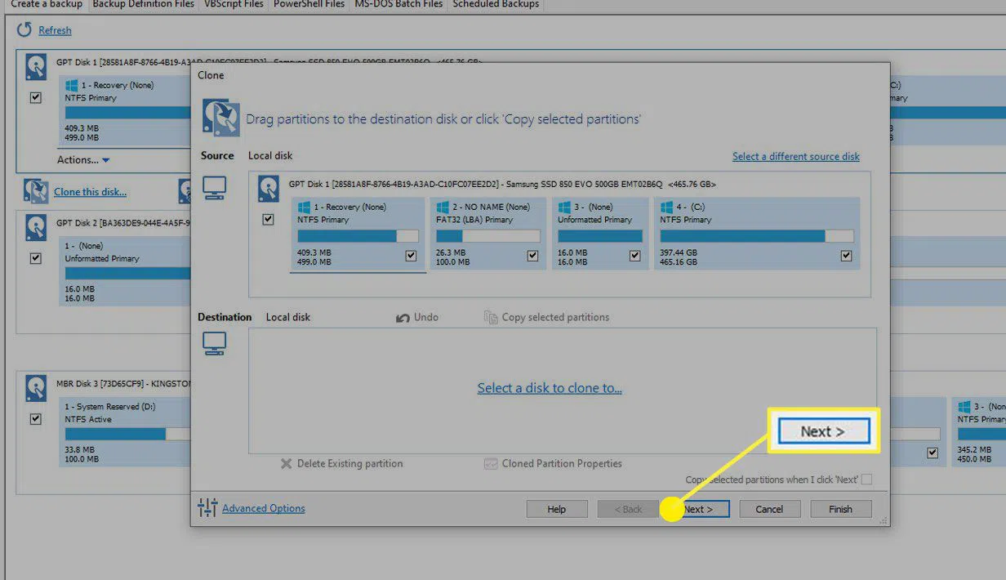Uncheck the 1 - Recovery partition checkbox in Clone dialog
Image resolution: width=1006 pixels, height=580 pixels.
pos(411,256)
